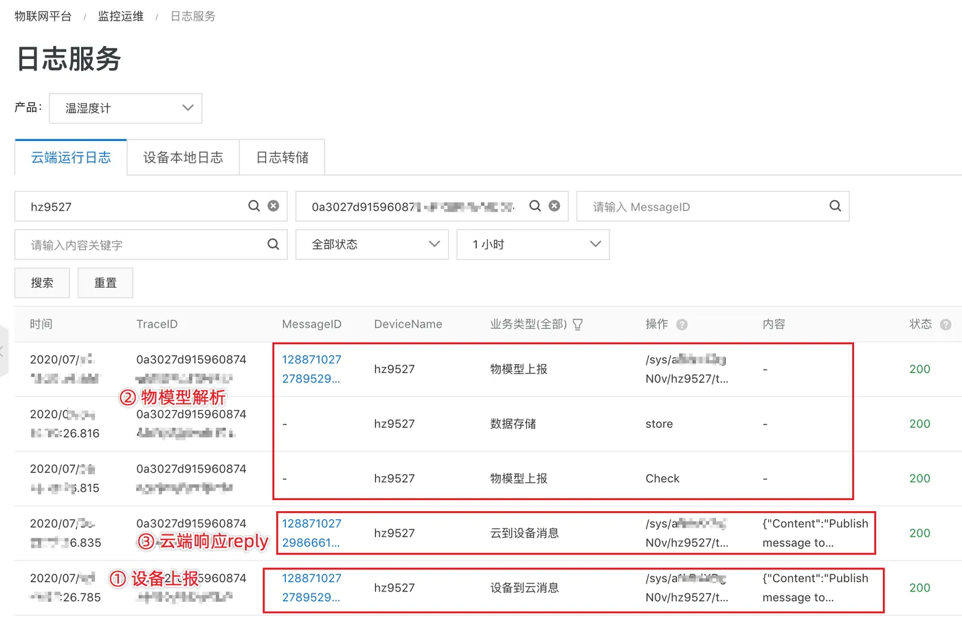
Task: Open MessageID link in 云到设备消息 row
Action: coord(311,533)
